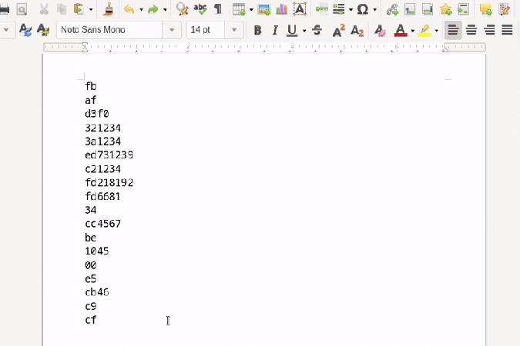
Task: Click the line reading cb46
Action: 97,292
